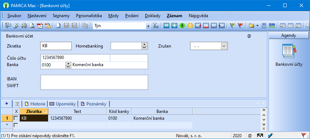The image size is (310, 139).
Task: Open the Bankovní účty agenda icon
Action: click(x=289, y=51)
